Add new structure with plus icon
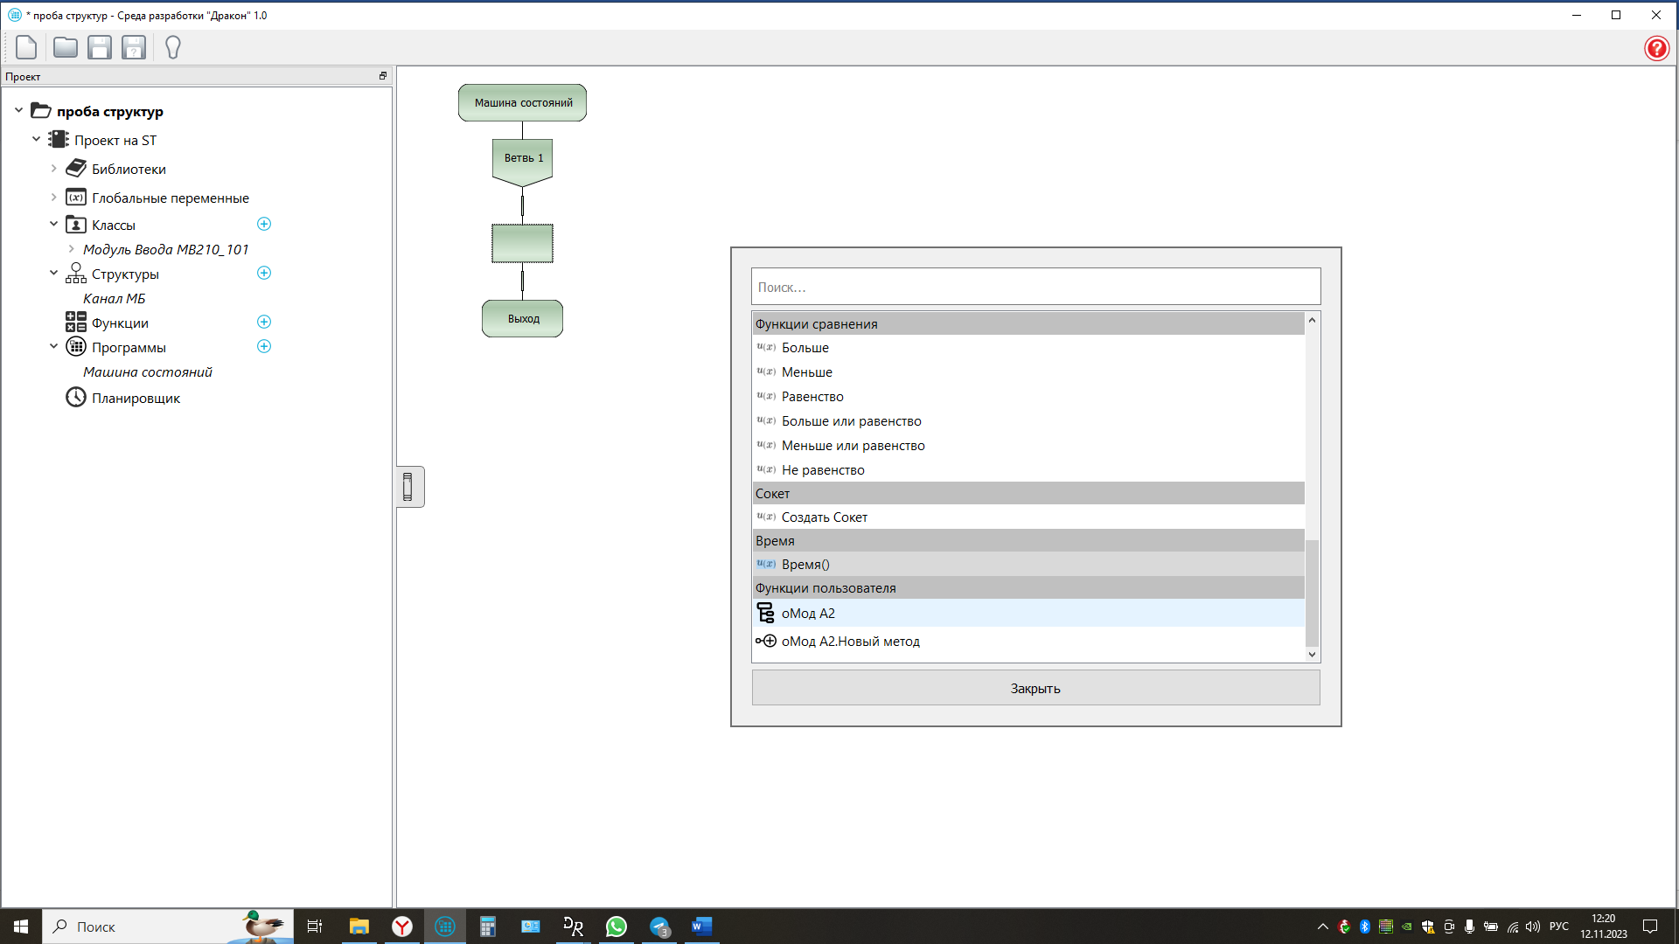The image size is (1679, 944). [264, 274]
